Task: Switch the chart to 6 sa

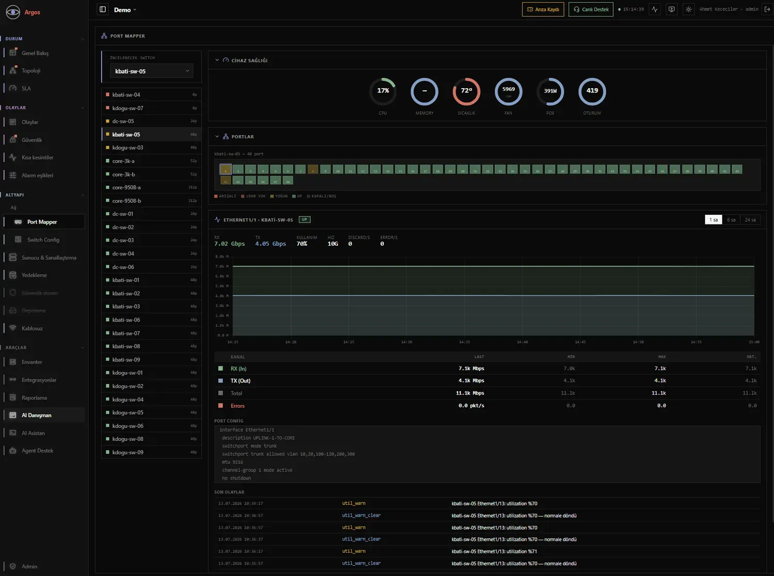Action: pos(731,220)
